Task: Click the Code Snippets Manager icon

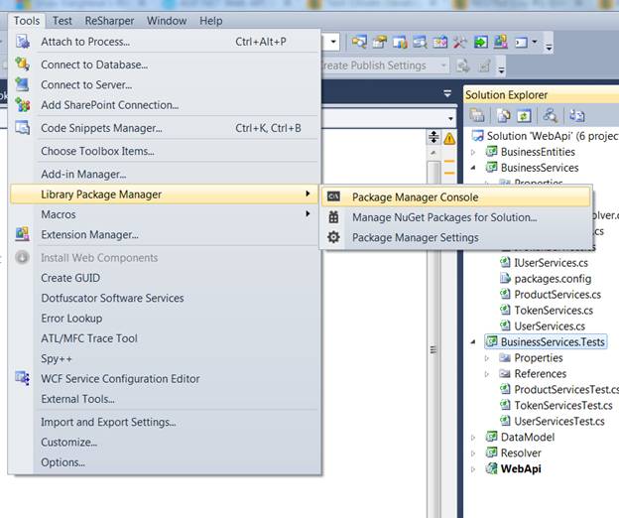Action: 23,128
